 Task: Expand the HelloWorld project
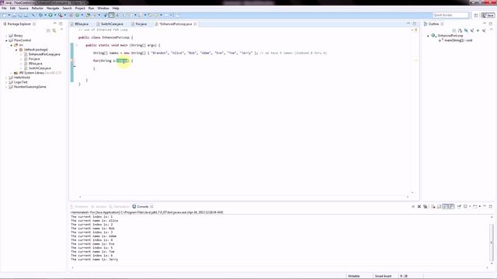[x=6, y=77]
